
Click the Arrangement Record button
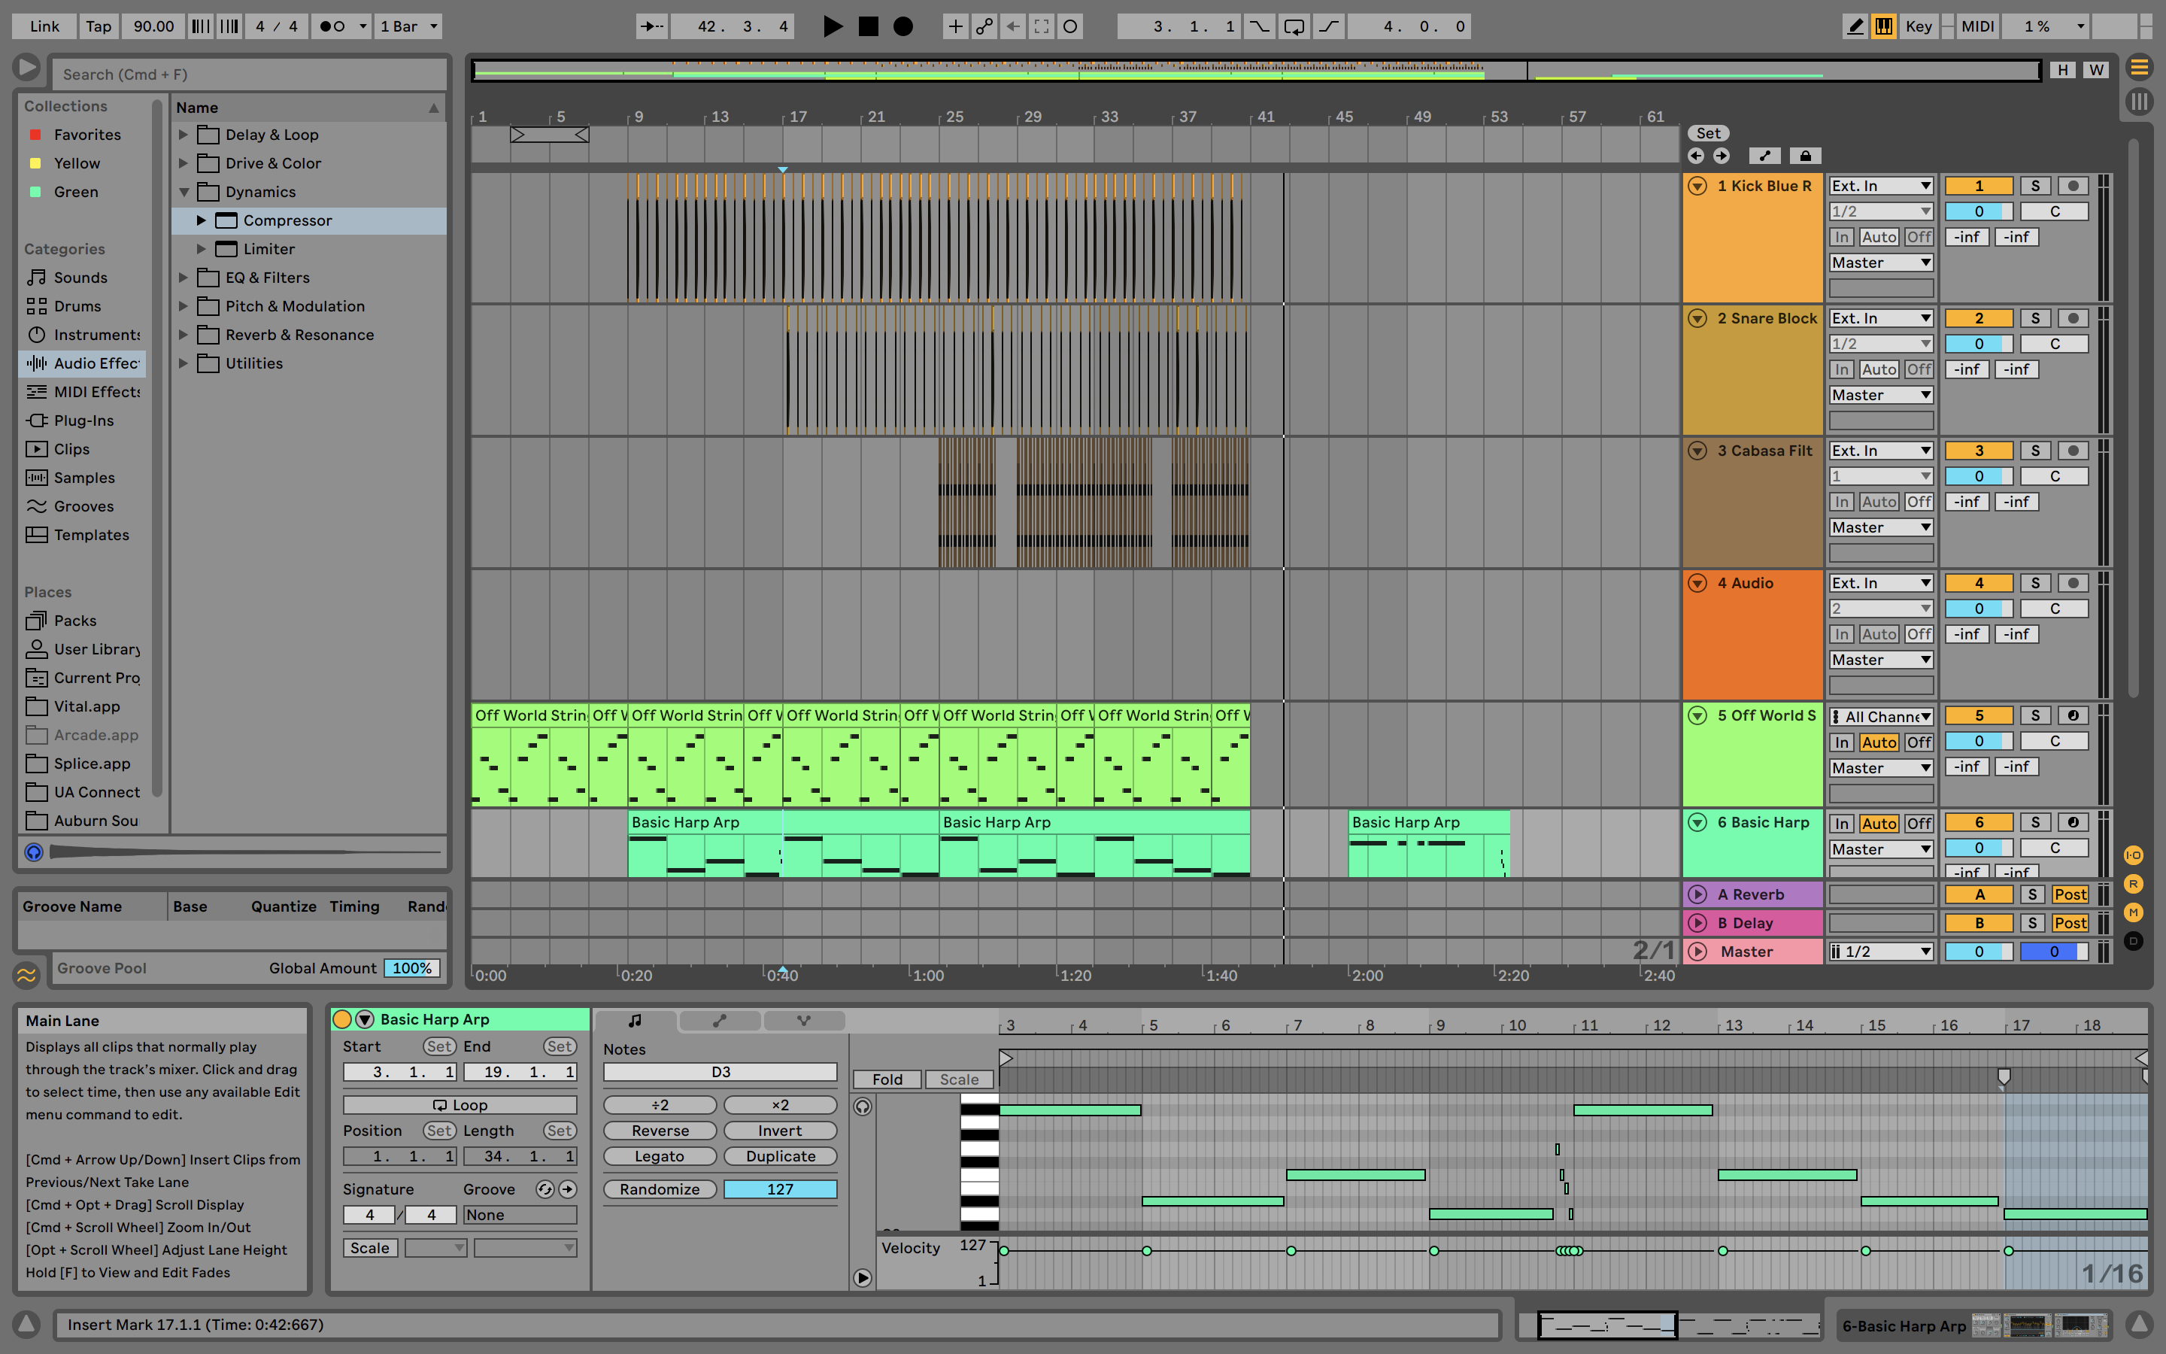[903, 26]
